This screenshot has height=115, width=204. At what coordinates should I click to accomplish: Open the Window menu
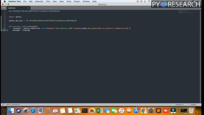point(86,1)
